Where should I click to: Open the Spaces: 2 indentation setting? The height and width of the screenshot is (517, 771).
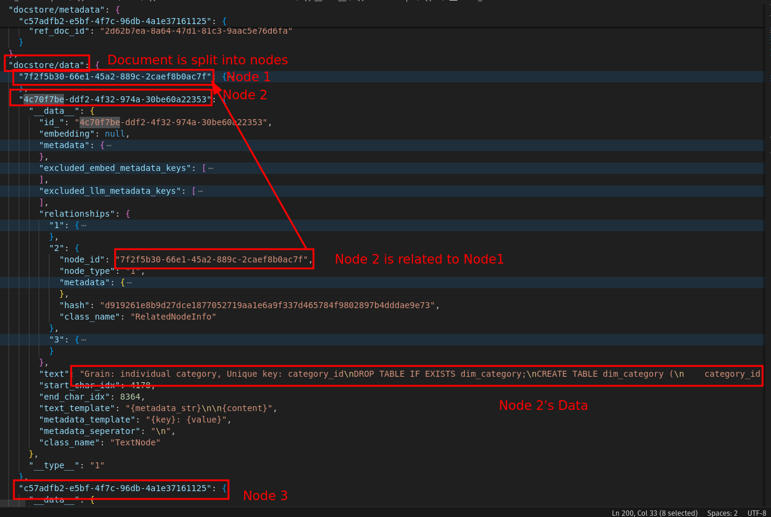722,513
